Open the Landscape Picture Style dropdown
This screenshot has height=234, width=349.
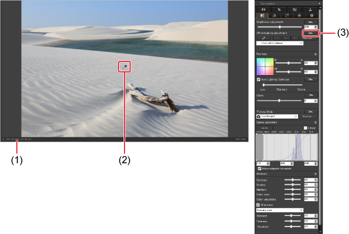277,116
